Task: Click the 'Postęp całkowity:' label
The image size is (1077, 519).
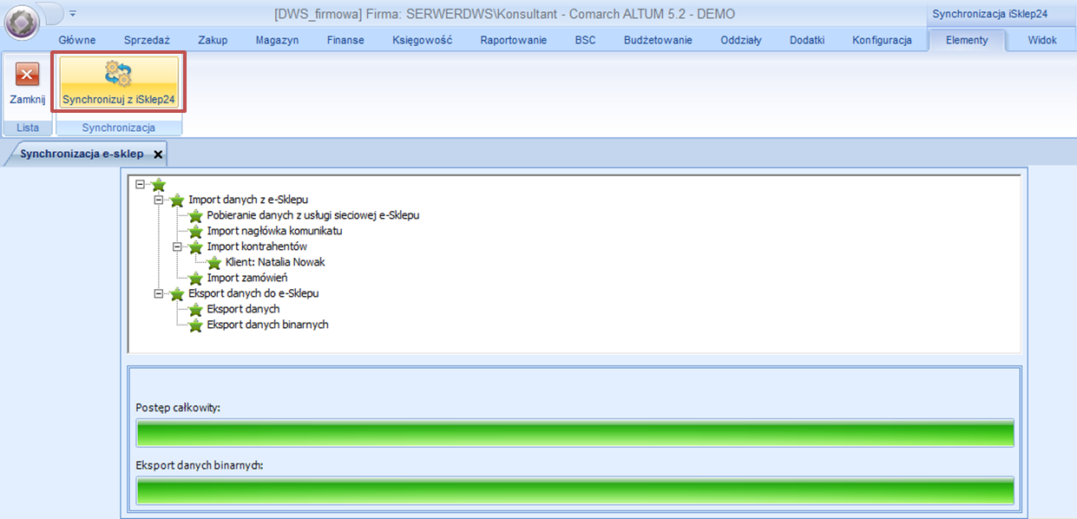Action: point(178,407)
